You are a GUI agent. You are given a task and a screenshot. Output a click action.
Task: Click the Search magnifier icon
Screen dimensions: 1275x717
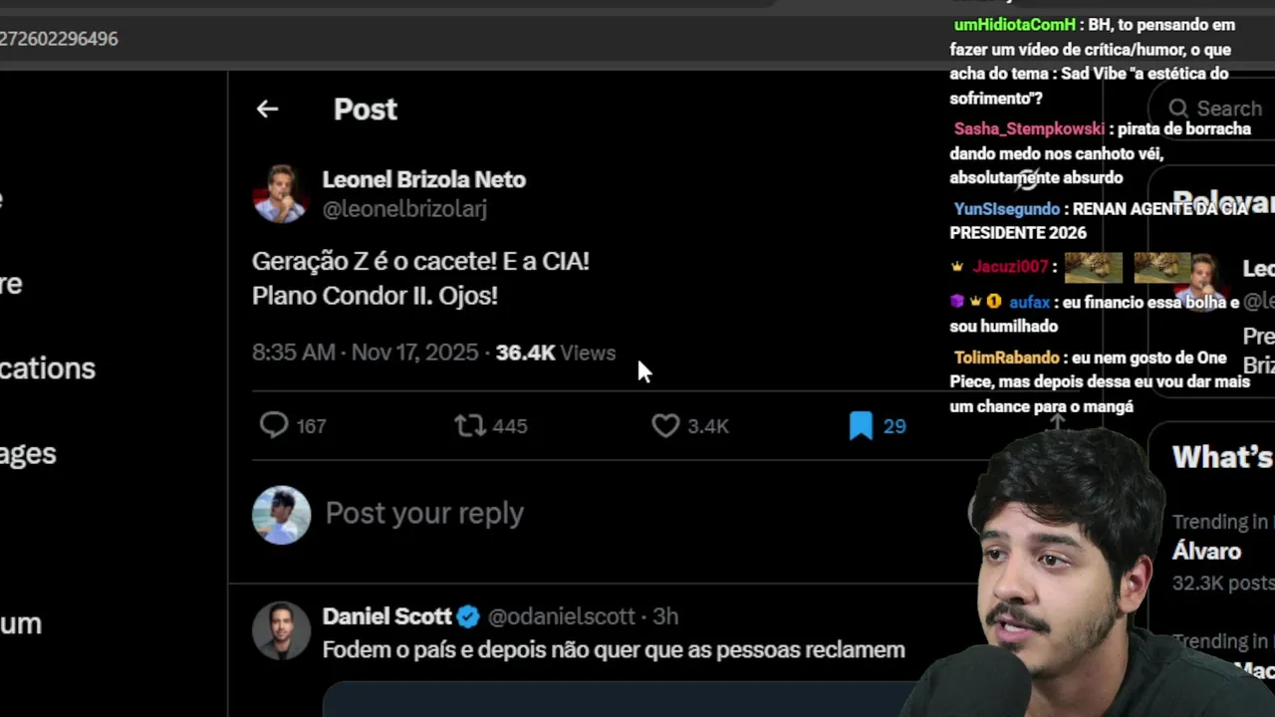1178,109
